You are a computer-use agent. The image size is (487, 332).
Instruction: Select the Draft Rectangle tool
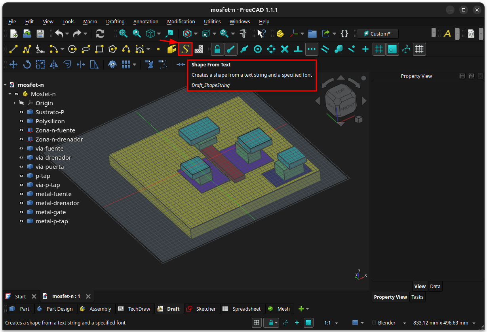click(99, 49)
